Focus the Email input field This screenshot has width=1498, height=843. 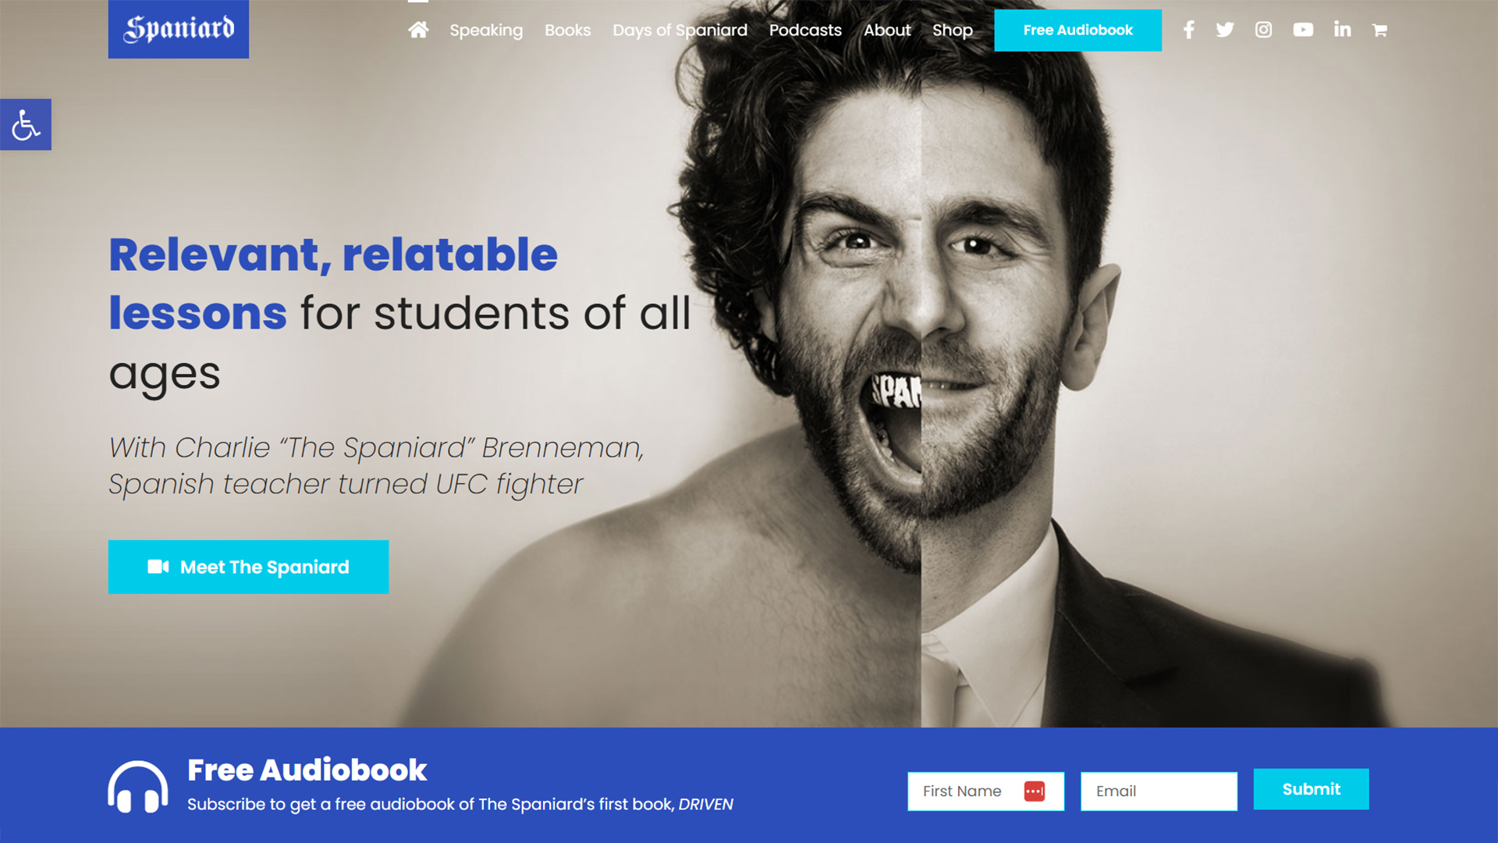[x=1159, y=791]
